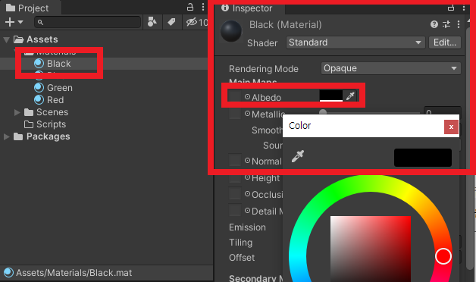Viewport: 476px width, 282px height.
Task: Select the Assets folder
Action: pyautogui.click(x=36, y=39)
